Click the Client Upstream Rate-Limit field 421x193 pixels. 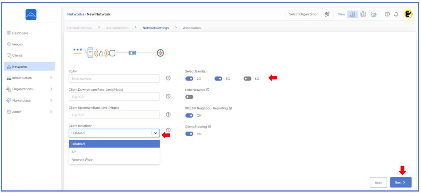[x=114, y=115]
